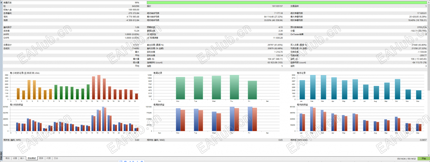Select maximal consecutive profit 63 923.08 (103)
Viewport: 430px width, 162px height.
(274, 63)
